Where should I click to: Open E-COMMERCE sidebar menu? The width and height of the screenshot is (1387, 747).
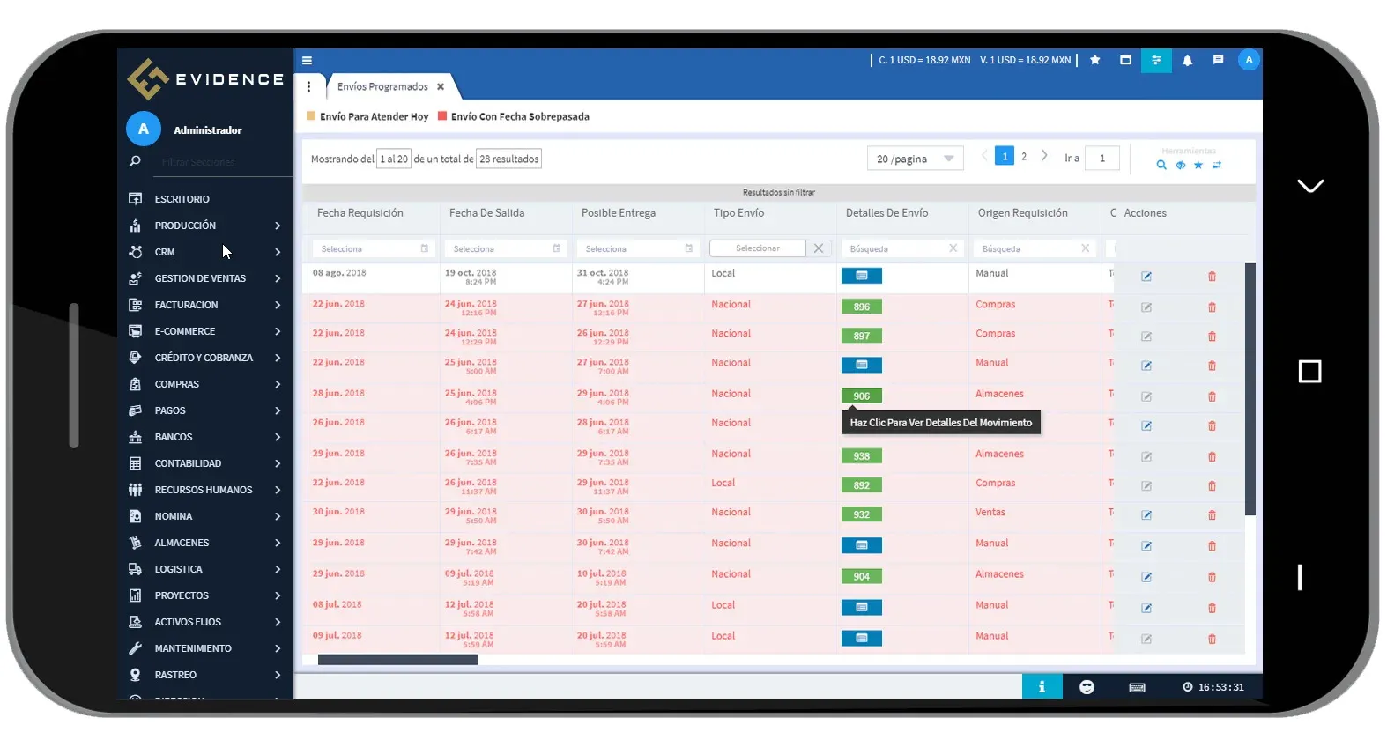[205, 331]
